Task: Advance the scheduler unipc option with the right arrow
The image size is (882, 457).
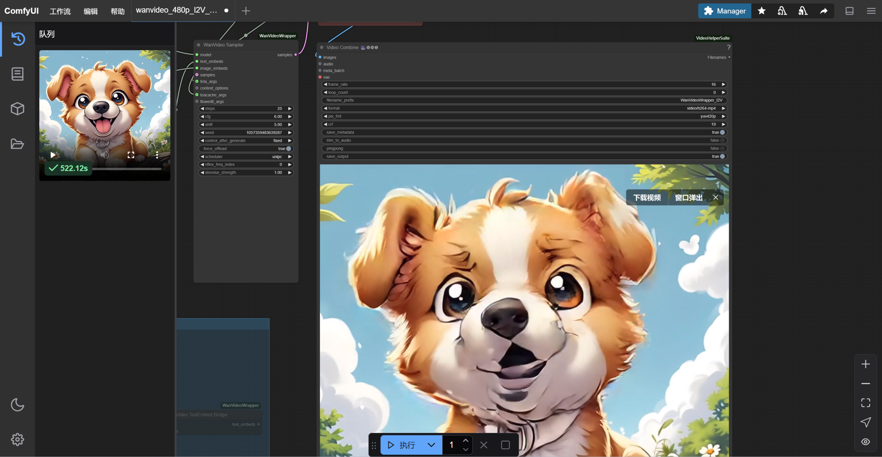Action: click(x=290, y=157)
